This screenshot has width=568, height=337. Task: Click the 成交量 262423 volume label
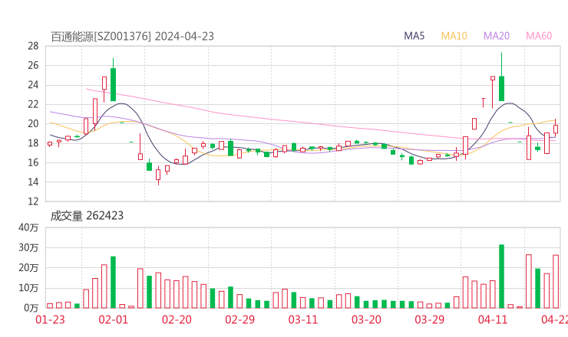[87, 216]
